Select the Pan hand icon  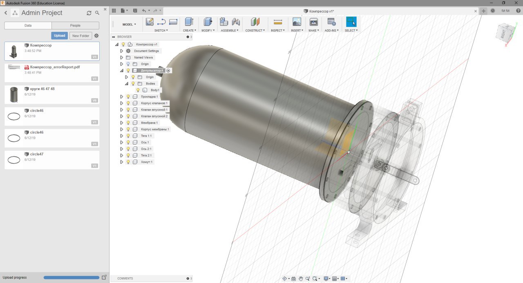301,279
